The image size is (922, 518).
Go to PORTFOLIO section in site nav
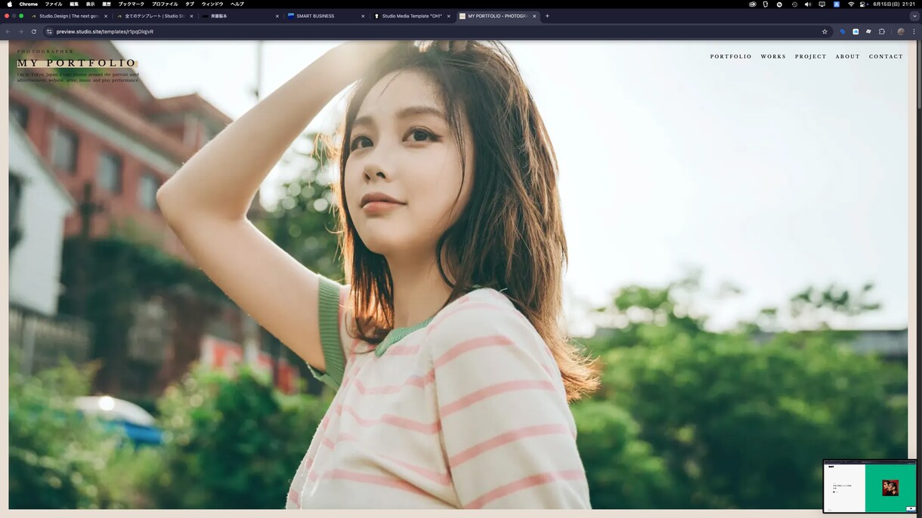click(731, 57)
